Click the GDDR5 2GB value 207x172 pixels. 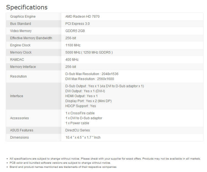click(75, 31)
